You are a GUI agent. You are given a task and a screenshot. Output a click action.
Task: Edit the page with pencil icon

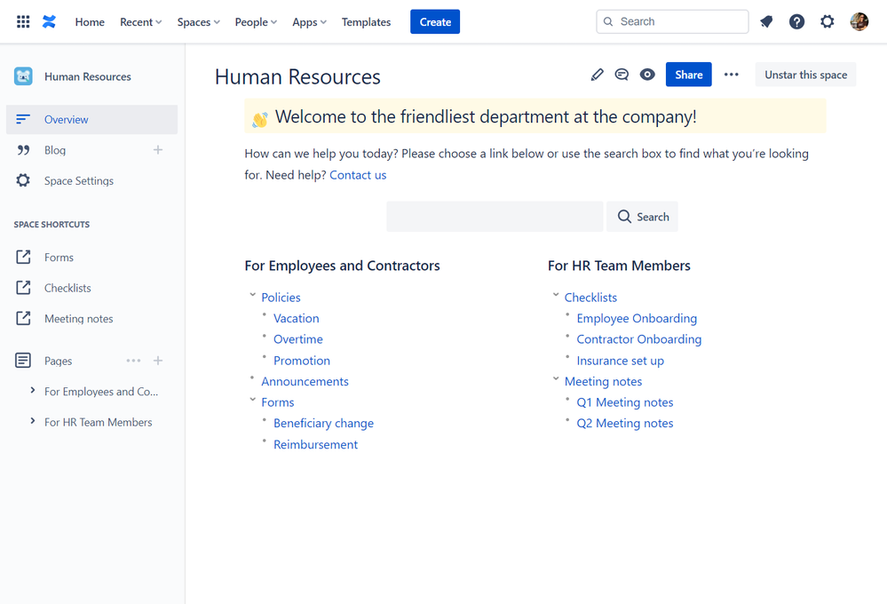(597, 75)
